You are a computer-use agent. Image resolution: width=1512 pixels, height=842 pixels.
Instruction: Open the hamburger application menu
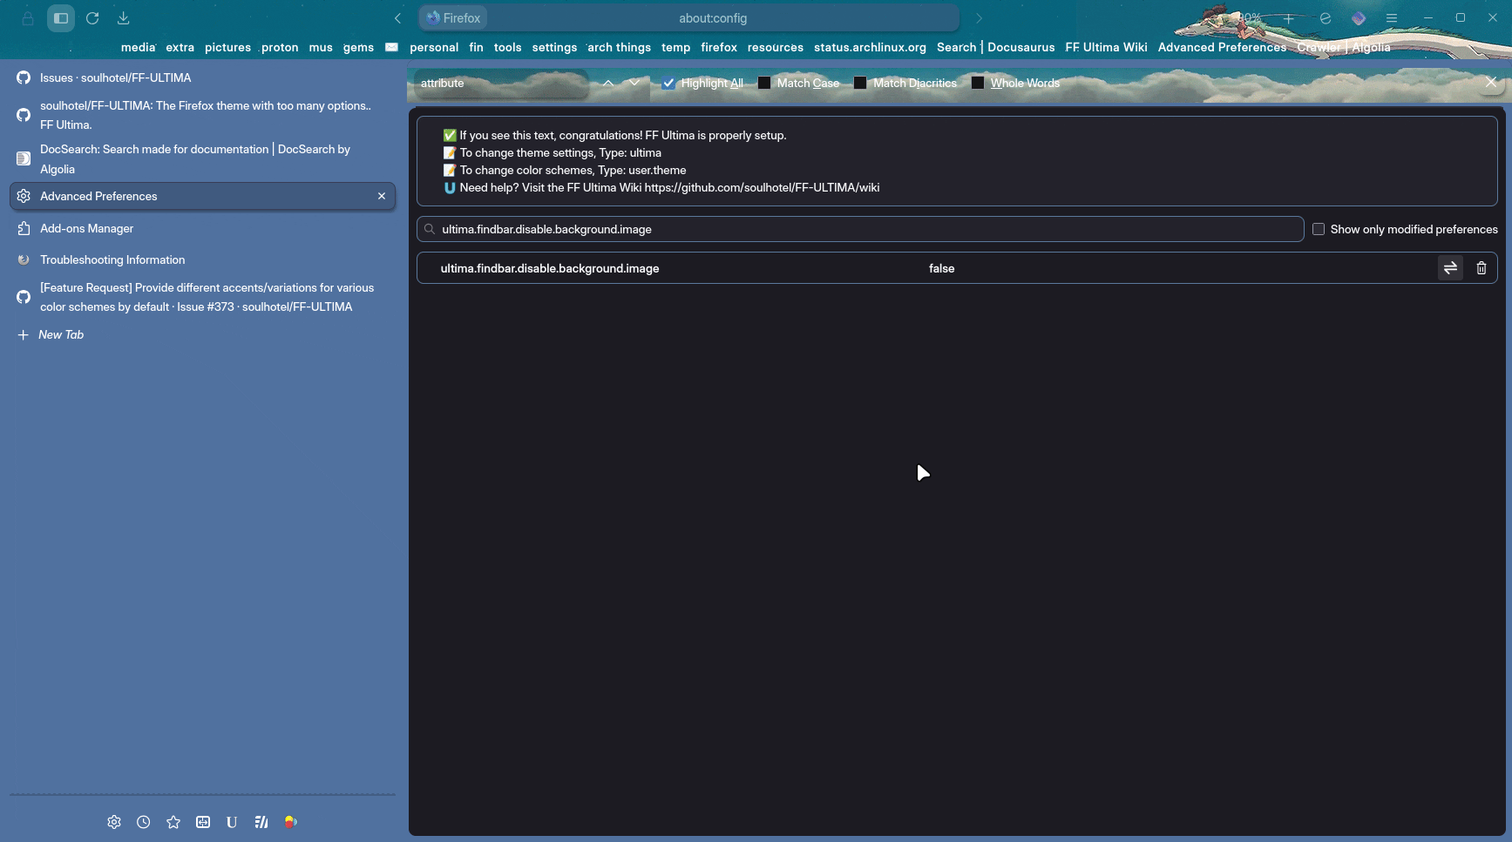pos(1392,18)
